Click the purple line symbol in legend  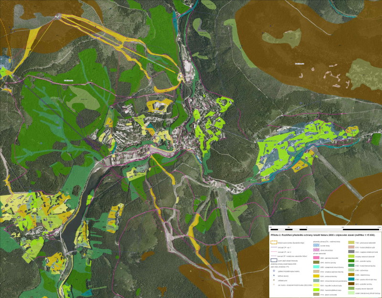pyautogui.click(x=274, y=256)
